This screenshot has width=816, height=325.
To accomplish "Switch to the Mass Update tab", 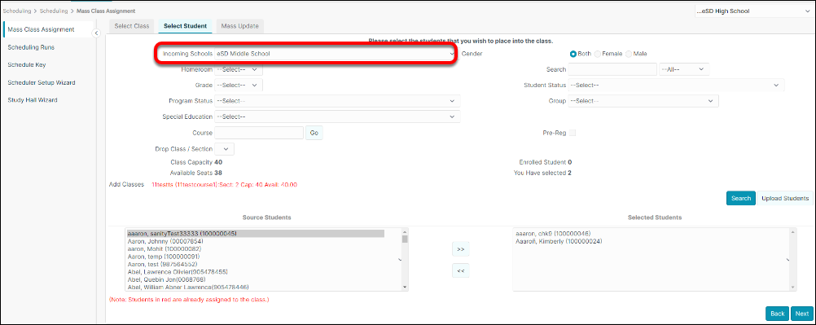I will (x=240, y=26).
